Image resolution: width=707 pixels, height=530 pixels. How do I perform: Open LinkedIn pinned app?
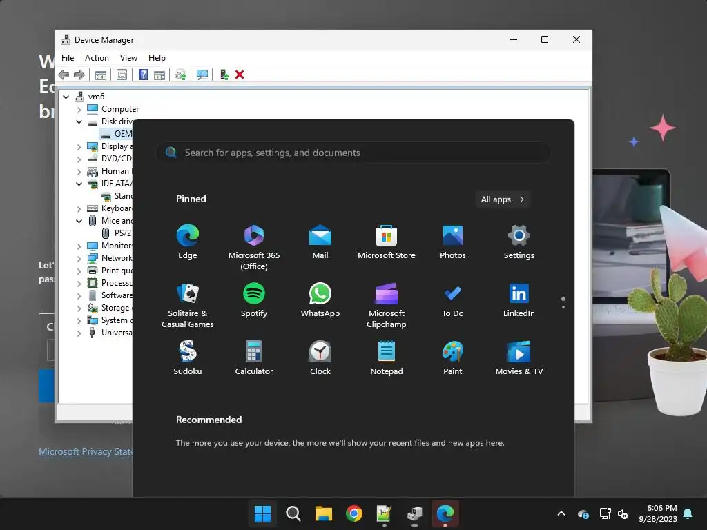coord(519,300)
